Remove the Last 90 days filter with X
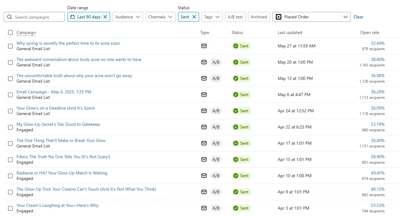This screenshot has width=400, height=216. pos(105,17)
